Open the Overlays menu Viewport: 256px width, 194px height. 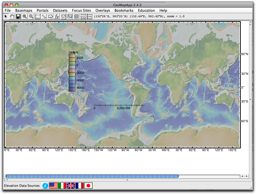[x=102, y=10]
